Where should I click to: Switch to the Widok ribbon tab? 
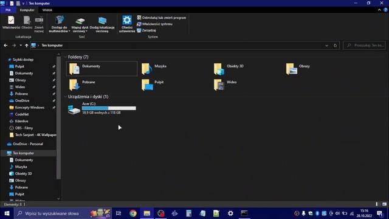[47, 10]
